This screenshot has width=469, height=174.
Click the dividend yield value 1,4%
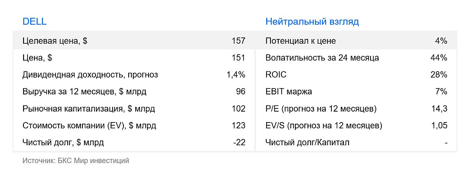click(x=236, y=75)
